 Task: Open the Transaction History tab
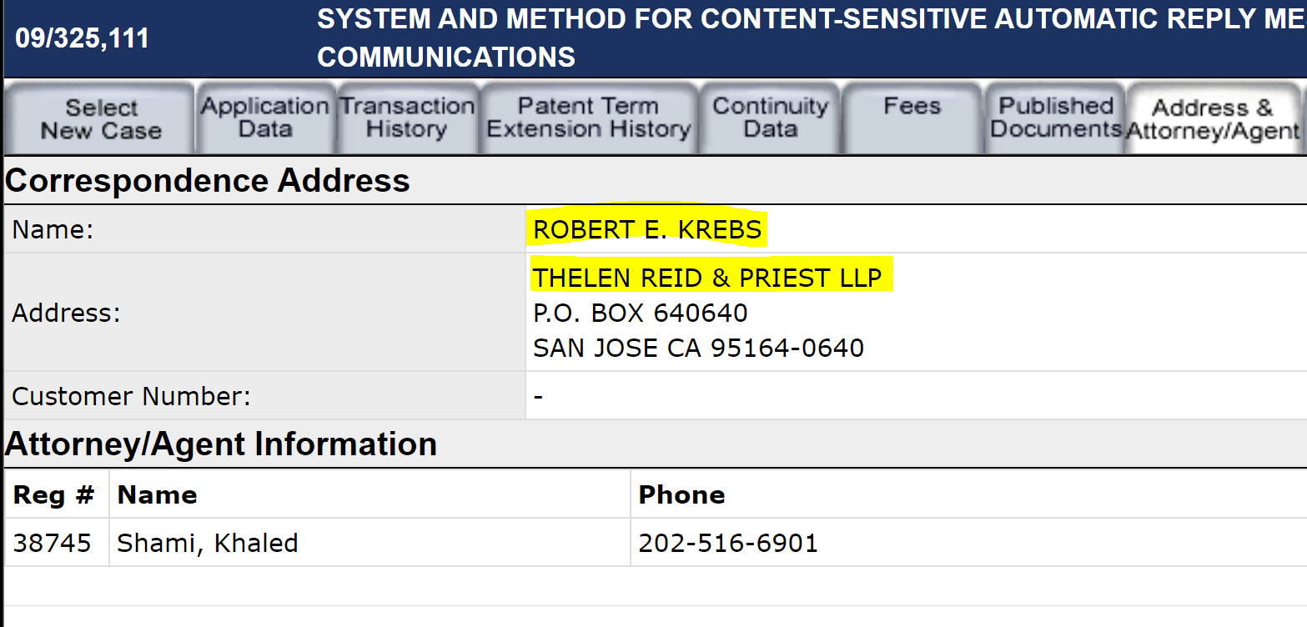tap(407, 118)
